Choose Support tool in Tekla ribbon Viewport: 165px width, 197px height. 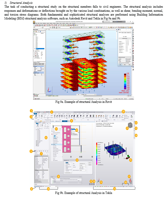pos(120,117)
